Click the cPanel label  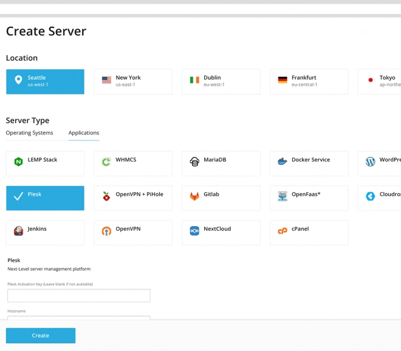[300, 229]
